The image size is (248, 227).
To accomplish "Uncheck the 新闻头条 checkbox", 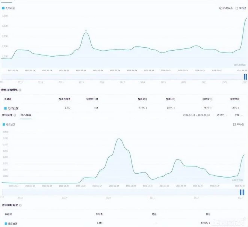I will coord(221,8).
